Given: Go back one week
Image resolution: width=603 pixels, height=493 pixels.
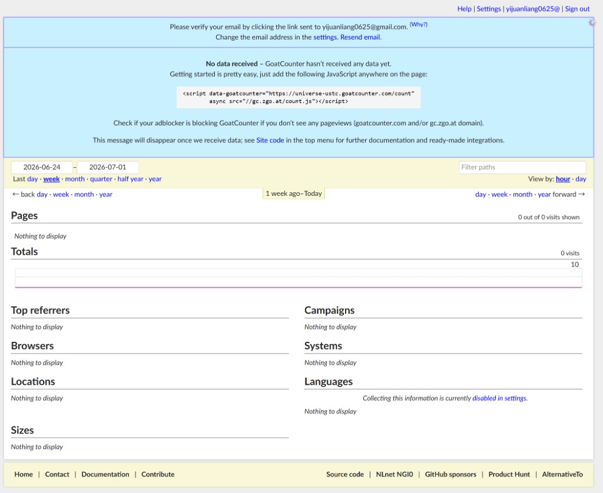Looking at the screenshot, I should (x=61, y=194).
